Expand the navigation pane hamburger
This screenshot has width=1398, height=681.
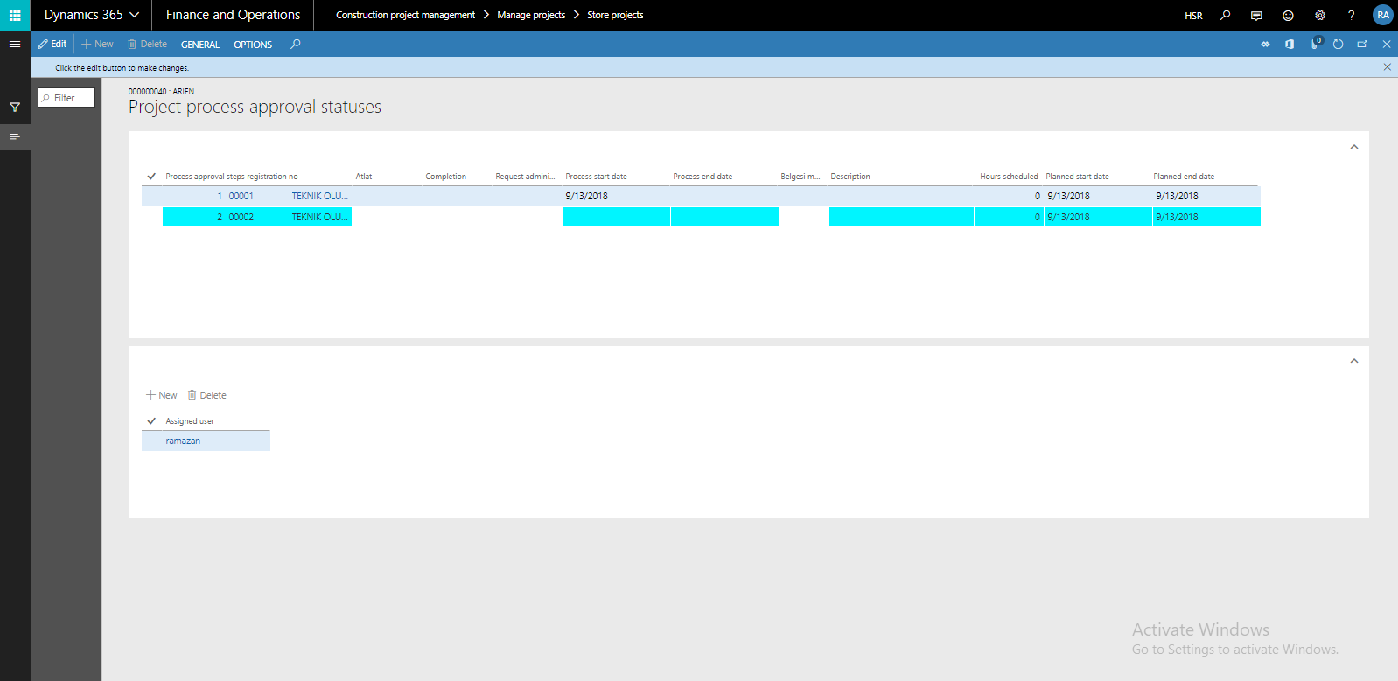click(15, 44)
